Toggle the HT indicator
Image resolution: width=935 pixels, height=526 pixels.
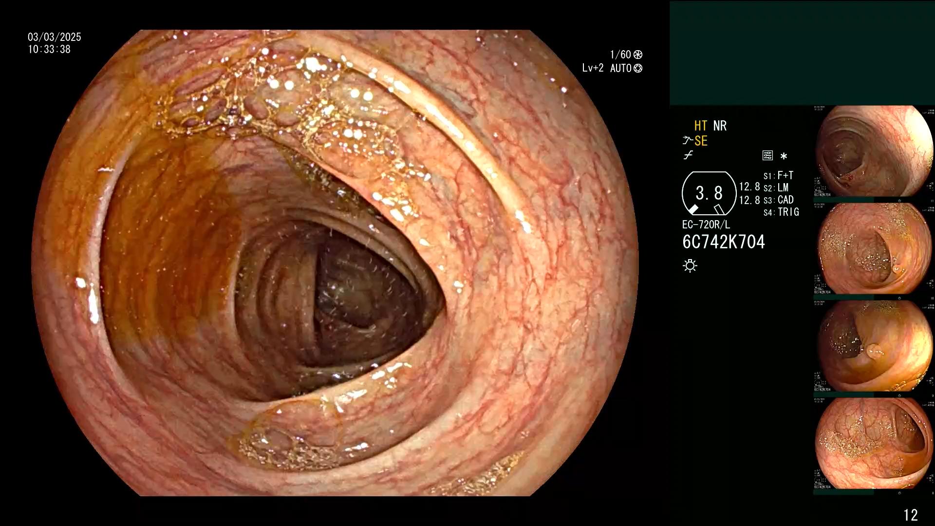701,126
